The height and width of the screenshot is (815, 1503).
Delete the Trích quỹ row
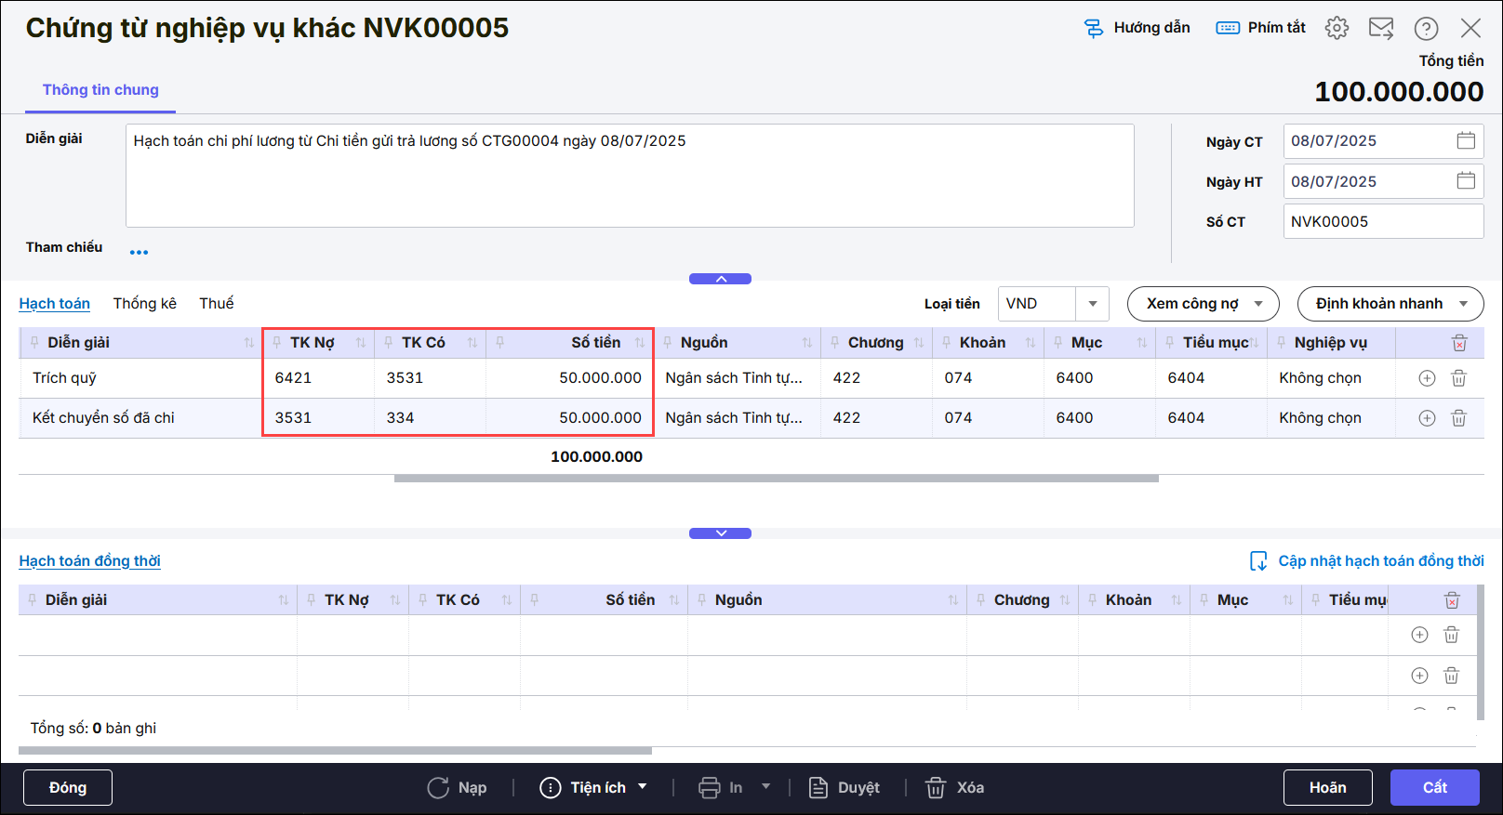(1458, 378)
